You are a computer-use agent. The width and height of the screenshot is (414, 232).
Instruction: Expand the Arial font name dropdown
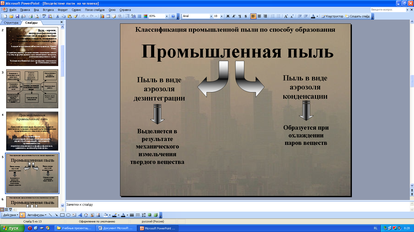click(x=211, y=16)
